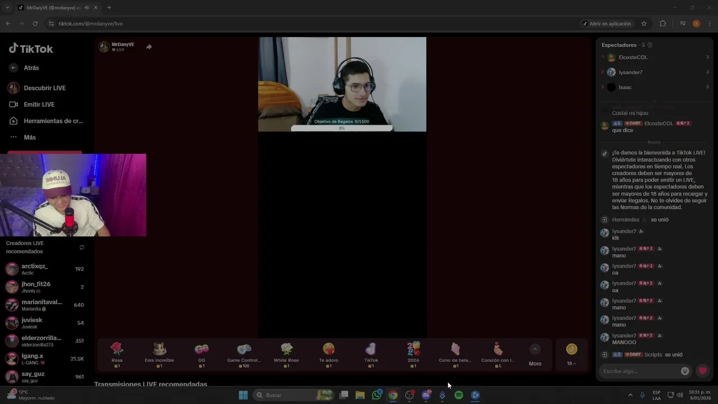Show hidden system tray icons
Viewport: 718px width, 404px height.
[630, 395]
